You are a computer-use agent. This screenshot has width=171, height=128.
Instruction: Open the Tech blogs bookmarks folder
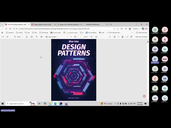[44, 33]
